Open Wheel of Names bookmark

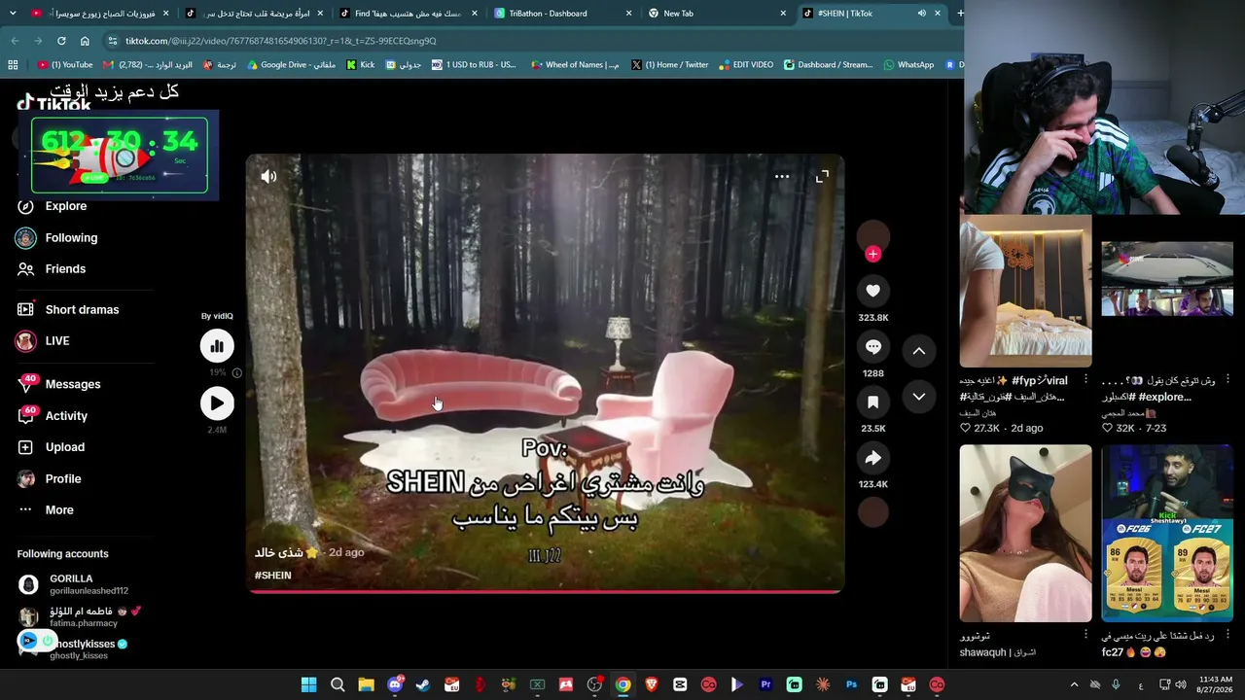575,65
